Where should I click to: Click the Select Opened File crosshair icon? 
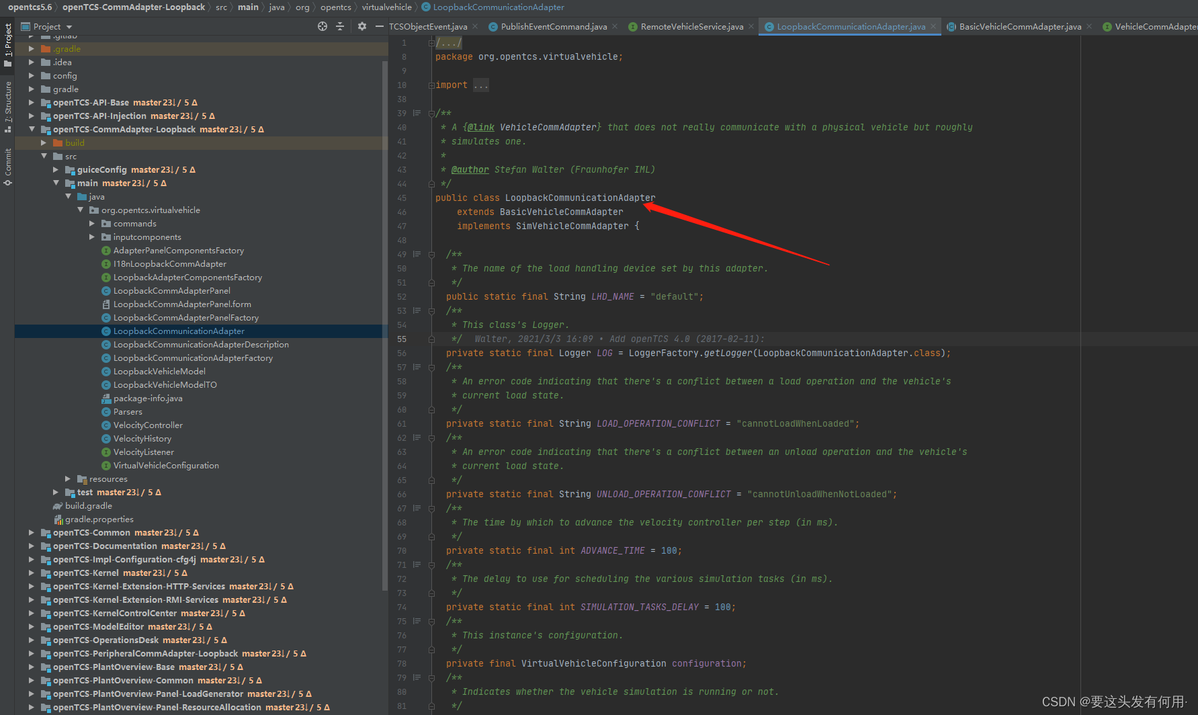coord(323,26)
